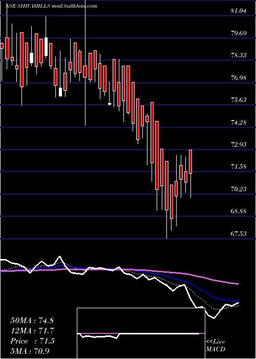Viewport: 256px width, 359px height.
Task: Select the 71.58 price axis label
Action: coord(239,167)
